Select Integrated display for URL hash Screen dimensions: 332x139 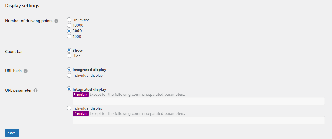tap(69, 70)
